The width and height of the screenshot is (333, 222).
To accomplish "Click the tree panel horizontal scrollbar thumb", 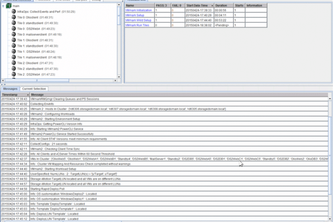I will (37, 81).
